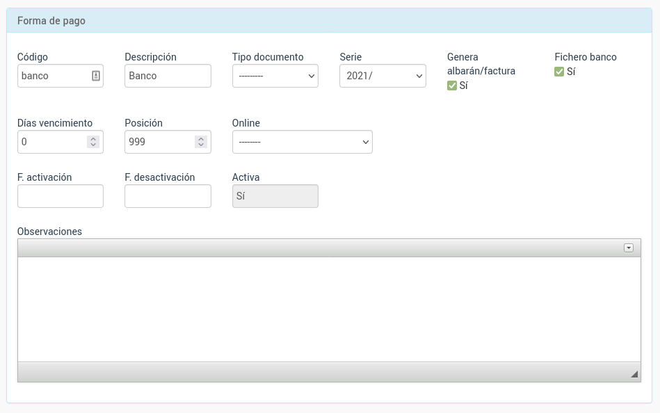Click the Posición spinner arrows
Image resolution: width=660 pixels, height=413 pixels.
tap(201, 142)
